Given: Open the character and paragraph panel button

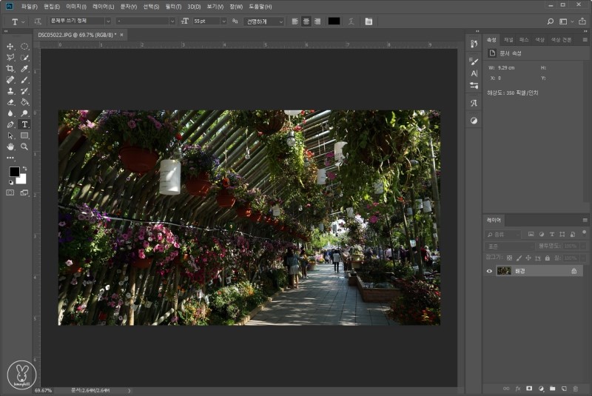Looking at the screenshot, I should point(369,21).
